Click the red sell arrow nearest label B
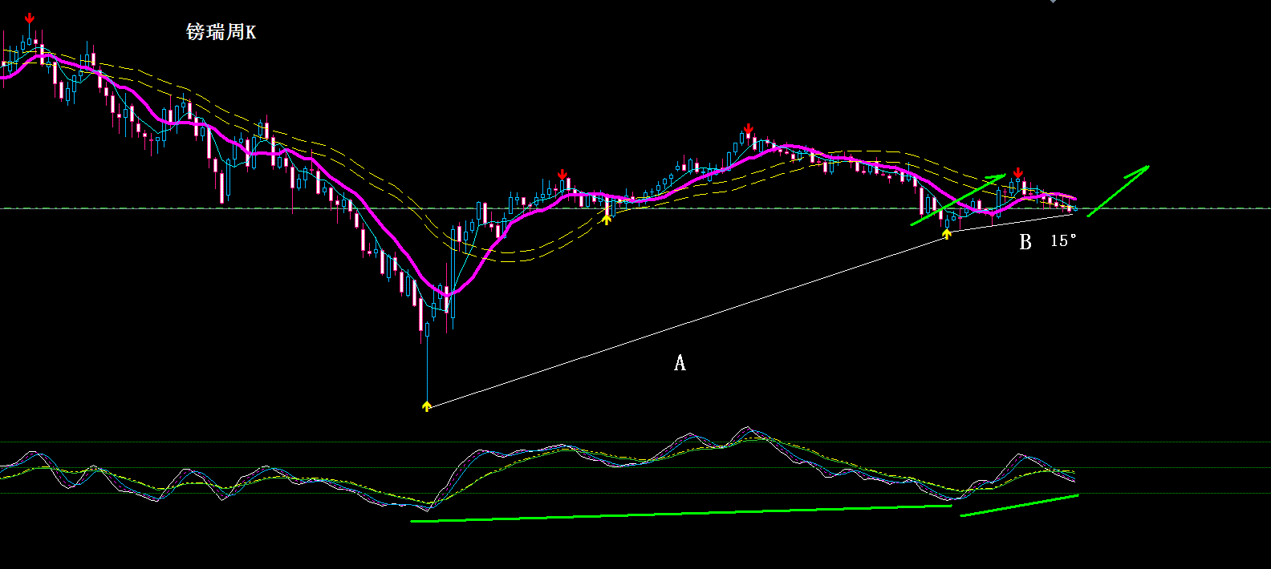Screen dimensions: 1271x569 click(1017, 173)
